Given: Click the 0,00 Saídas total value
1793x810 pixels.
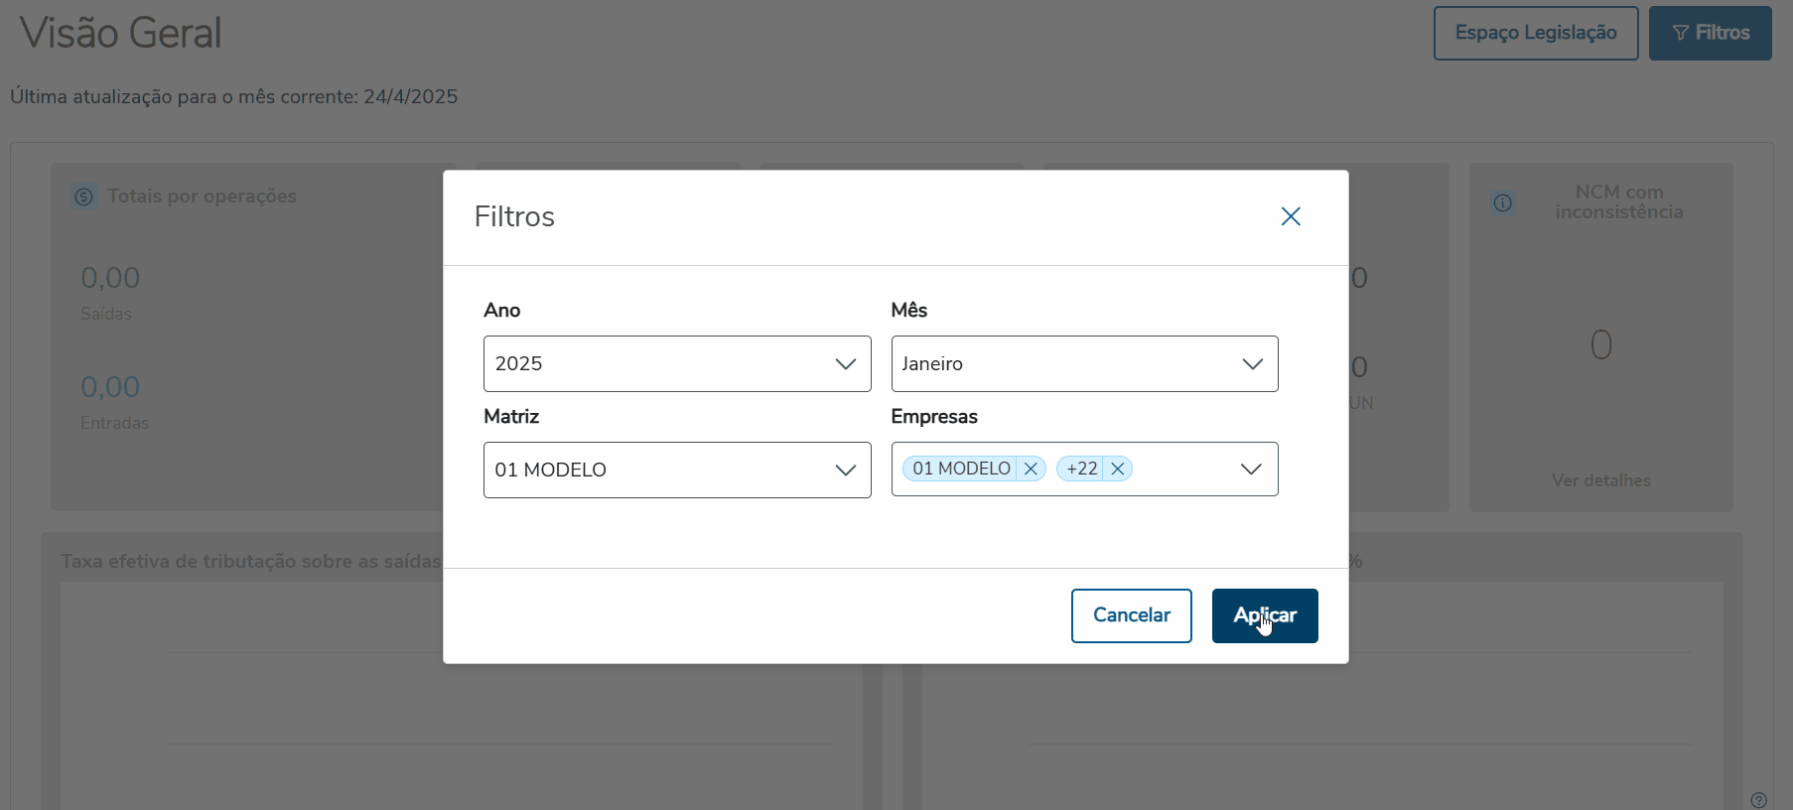Looking at the screenshot, I should click(110, 278).
